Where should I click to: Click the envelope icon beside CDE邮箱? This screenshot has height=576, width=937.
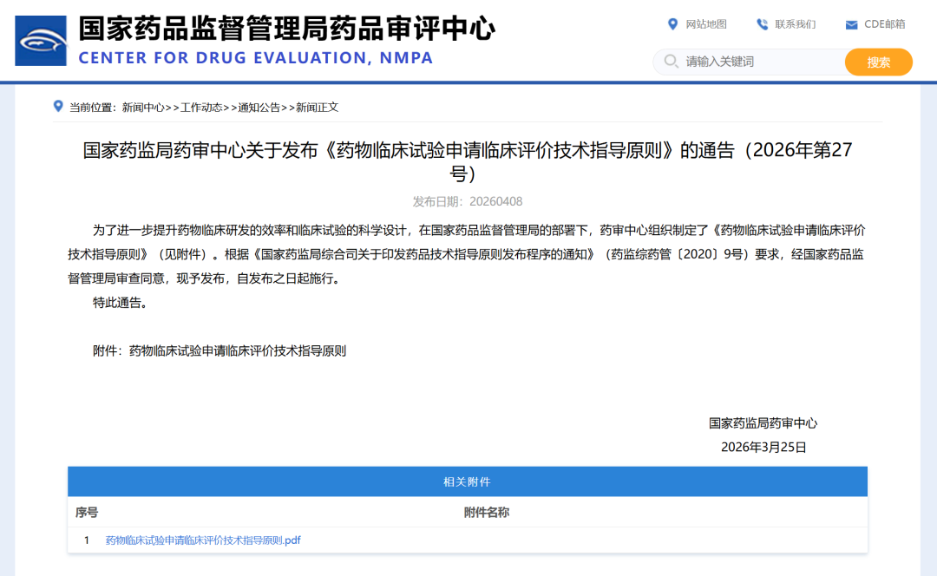pos(851,24)
